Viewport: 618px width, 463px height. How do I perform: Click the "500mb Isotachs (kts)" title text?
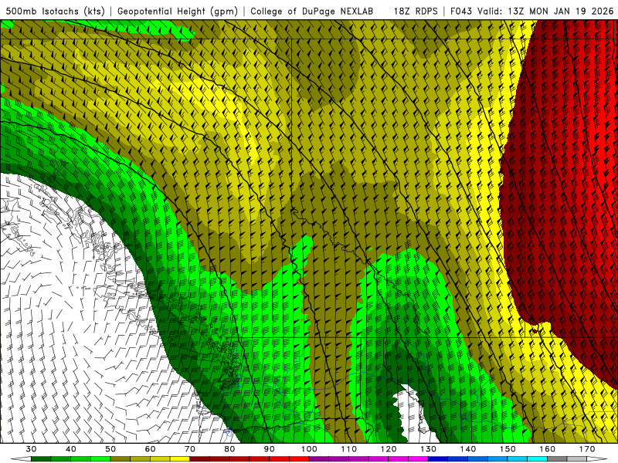(55, 11)
